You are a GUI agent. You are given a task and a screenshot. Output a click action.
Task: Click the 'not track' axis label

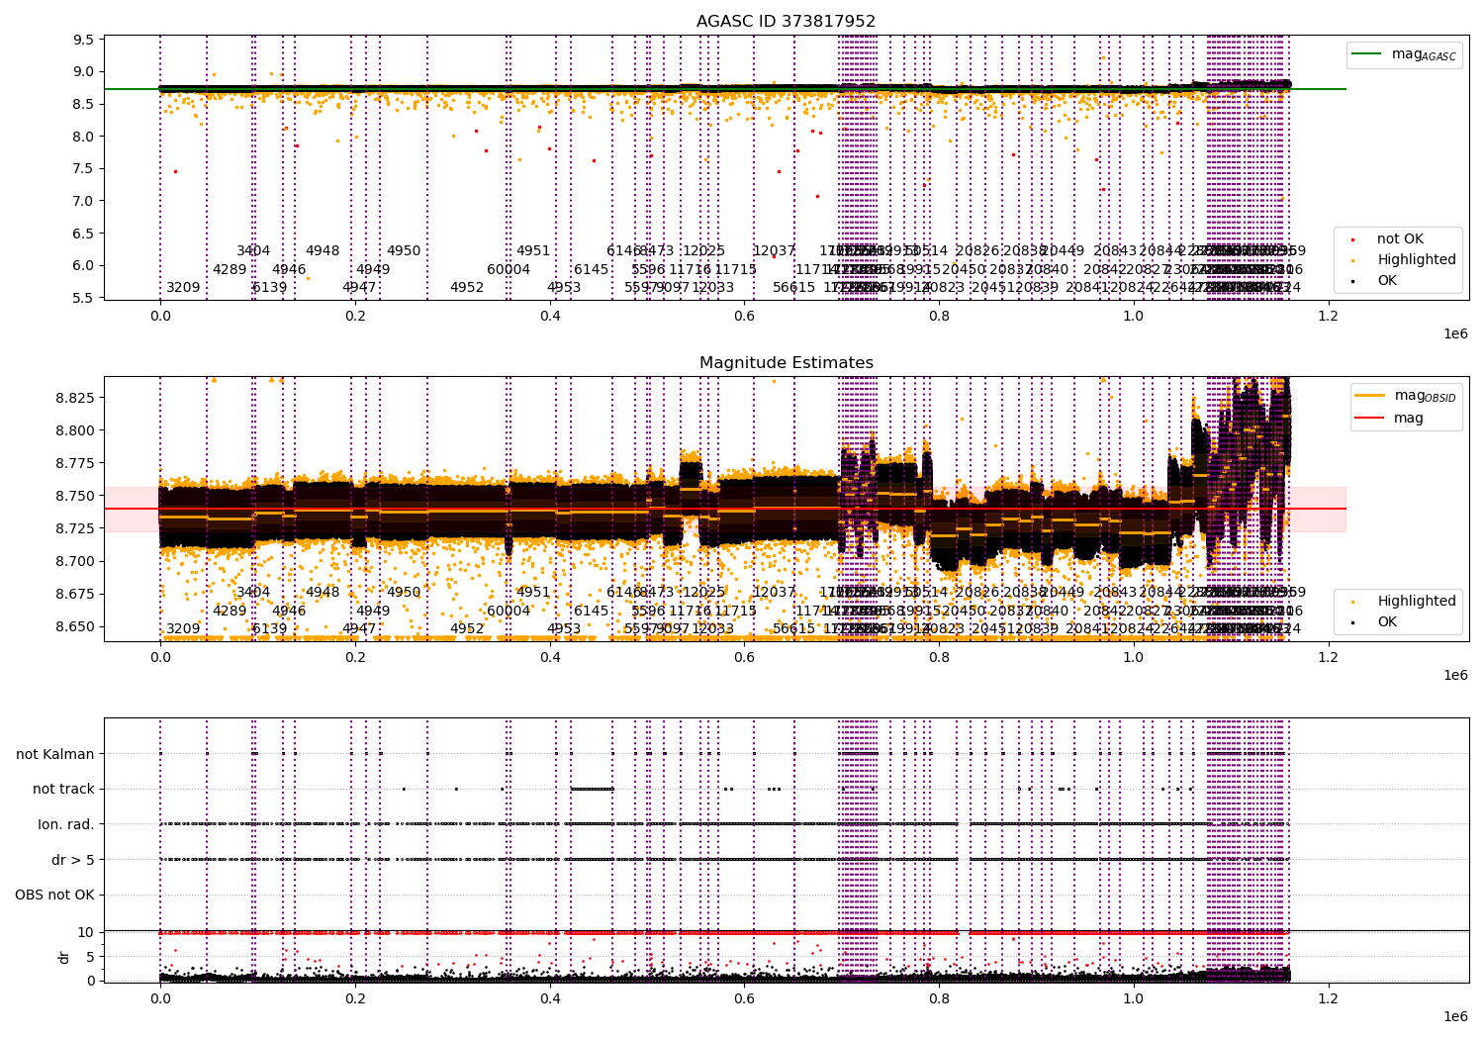tap(63, 790)
